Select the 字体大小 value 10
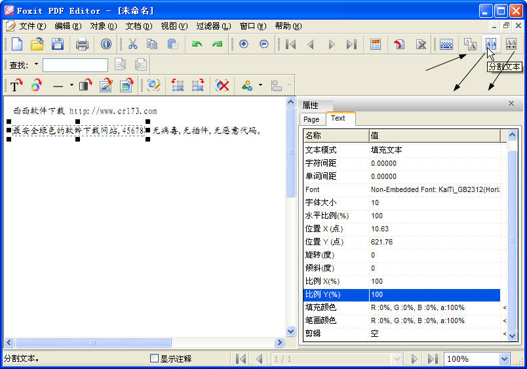 pos(435,203)
